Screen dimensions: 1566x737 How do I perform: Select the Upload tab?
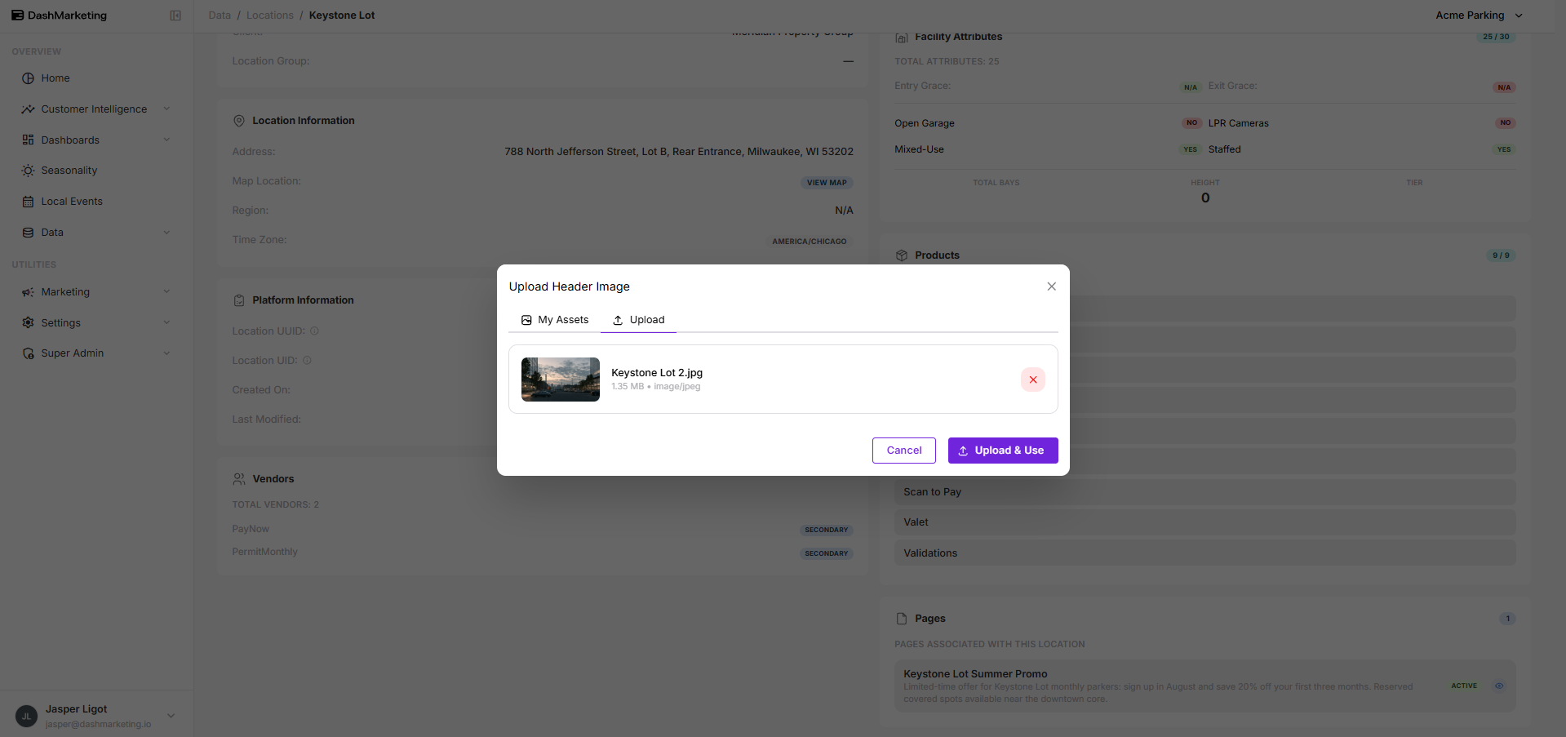click(x=638, y=320)
